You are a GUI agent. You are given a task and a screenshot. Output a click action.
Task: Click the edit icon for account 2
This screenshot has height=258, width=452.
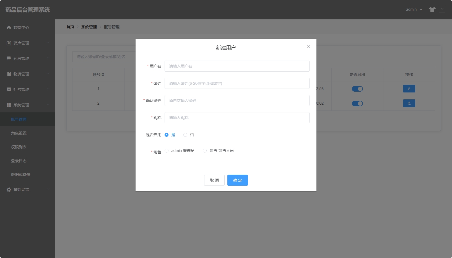409,103
